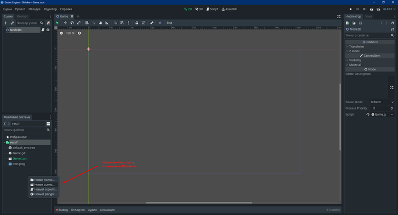Switch to the Сцена dock tab
The width and height of the screenshot is (398, 215).
tap(8, 16)
